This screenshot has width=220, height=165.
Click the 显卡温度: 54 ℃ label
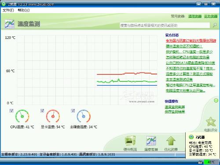pos(53,127)
